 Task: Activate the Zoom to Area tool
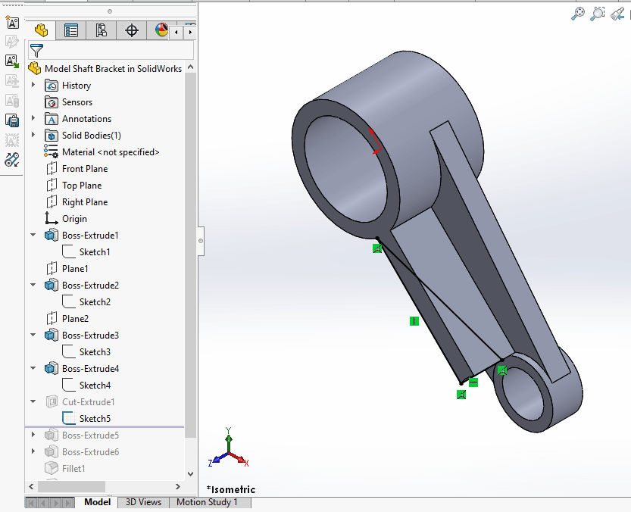pos(598,14)
